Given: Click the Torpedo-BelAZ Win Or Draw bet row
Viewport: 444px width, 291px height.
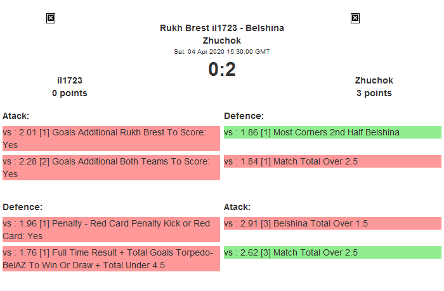Looking at the screenshot, I should (x=111, y=259).
